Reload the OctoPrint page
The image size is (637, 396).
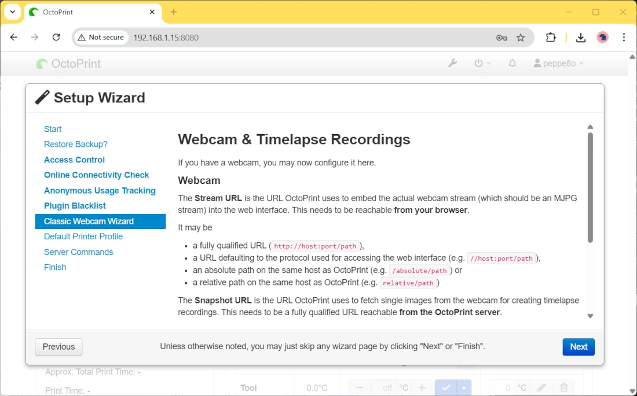[56, 38]
